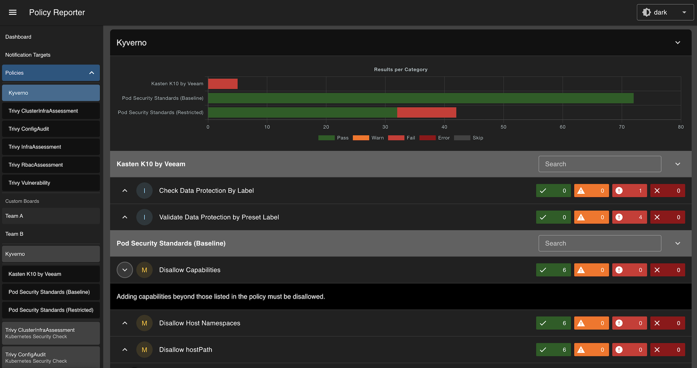The image size is (697, 368).
Task: Click the Pass green bar in Results per Category chart
Action: coord(415,98)
